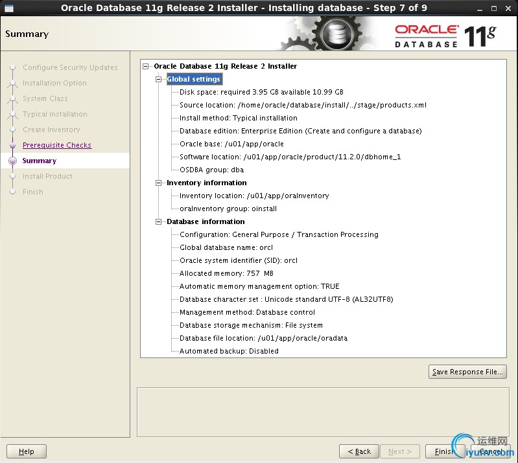Screen dimensions: 518x463
Task: Select the Database storage mechanism: File system row
Action: point(251,325)
